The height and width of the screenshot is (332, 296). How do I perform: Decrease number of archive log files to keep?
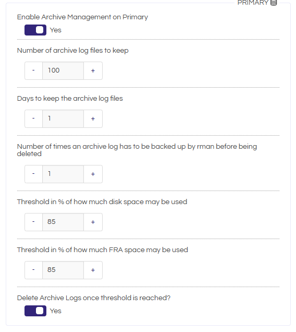pos(34,70)
